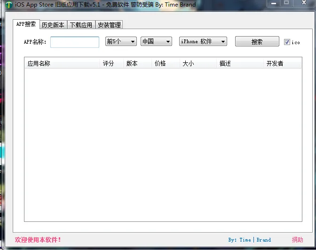Maximize the window
The width and height of the screenshot is (316, 250).
pos(286,3)
